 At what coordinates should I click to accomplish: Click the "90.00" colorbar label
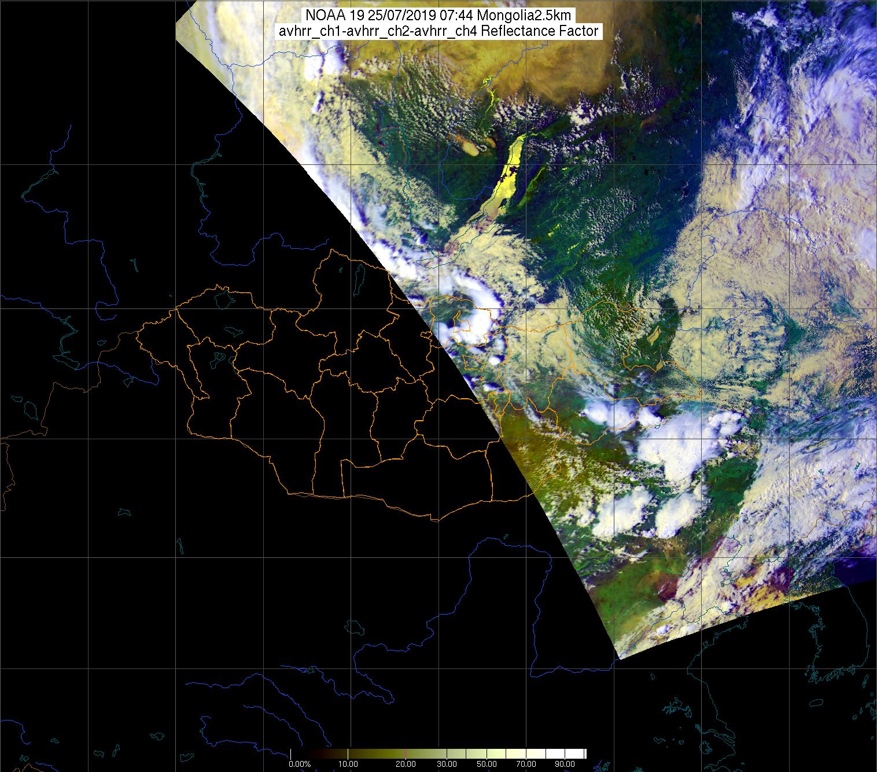(x=565, y=764)
